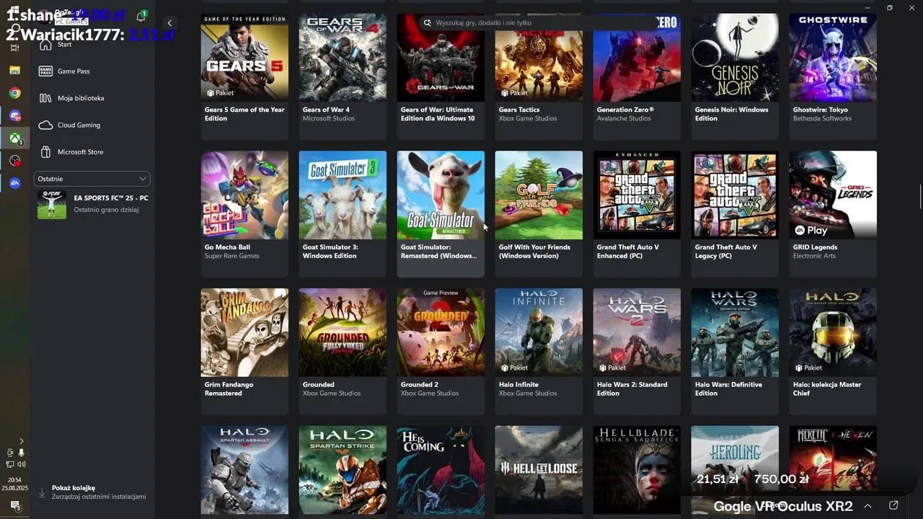Open EA app taskbar icon
Viewport: 923px width, 519px height.
click(x=14, y=183)
